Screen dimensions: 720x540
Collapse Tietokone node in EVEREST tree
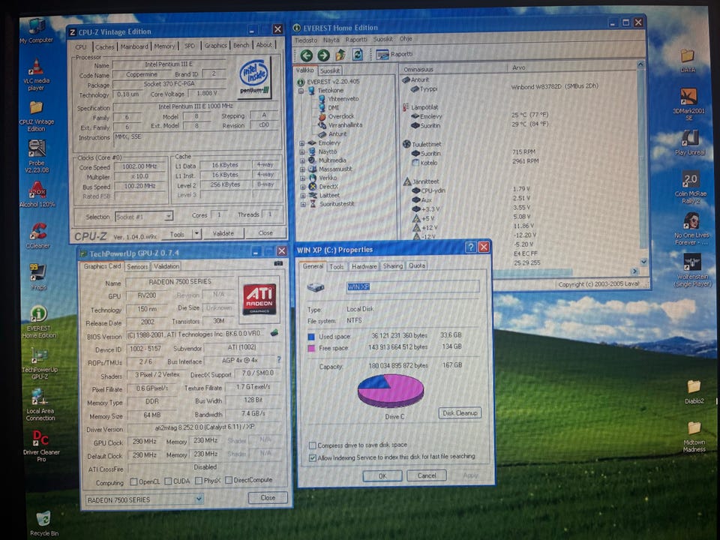(301, 91)
